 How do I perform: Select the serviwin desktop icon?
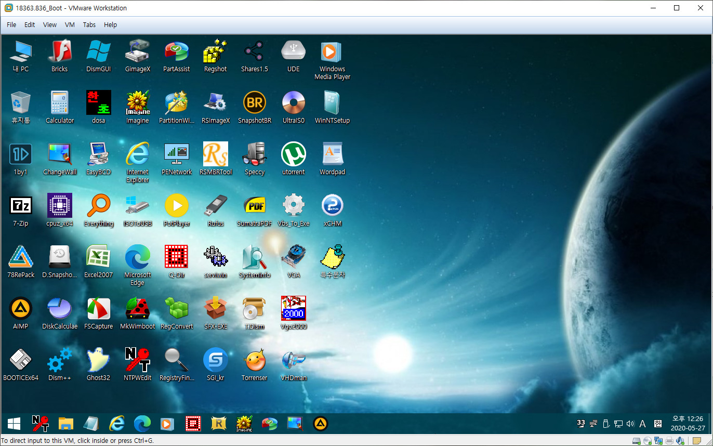[216, 262]
